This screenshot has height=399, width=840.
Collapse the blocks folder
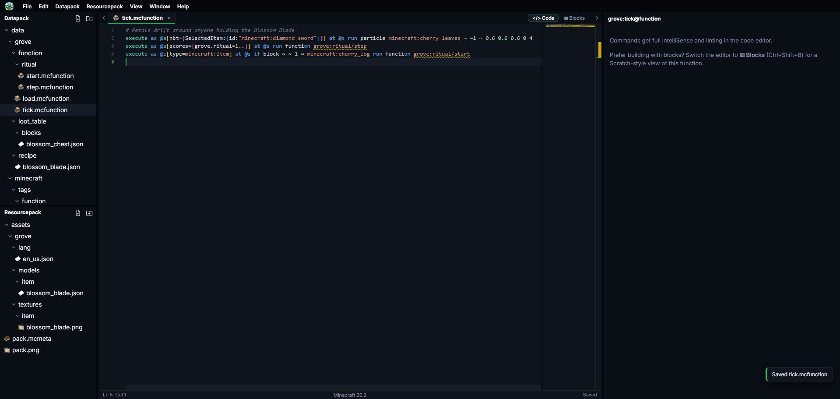17,133
